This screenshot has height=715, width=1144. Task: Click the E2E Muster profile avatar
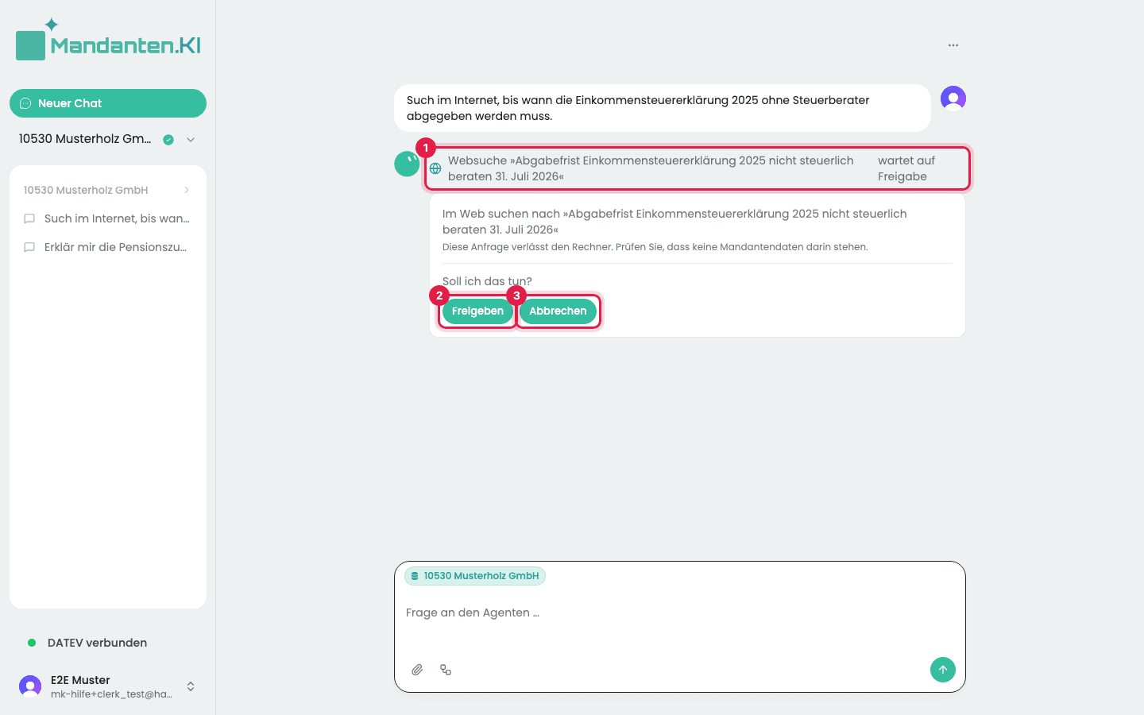point(30,686)
